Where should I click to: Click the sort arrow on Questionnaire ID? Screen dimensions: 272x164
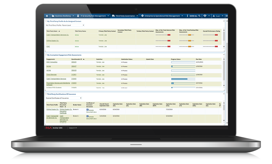(x=84, y=59)
